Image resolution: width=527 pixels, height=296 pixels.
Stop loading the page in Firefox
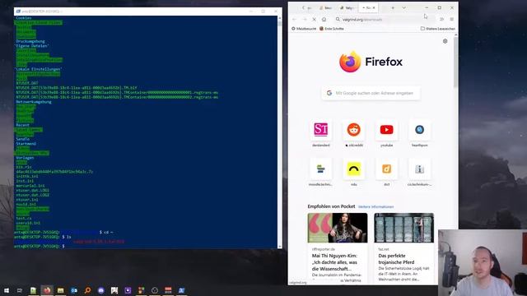point(314,20)
